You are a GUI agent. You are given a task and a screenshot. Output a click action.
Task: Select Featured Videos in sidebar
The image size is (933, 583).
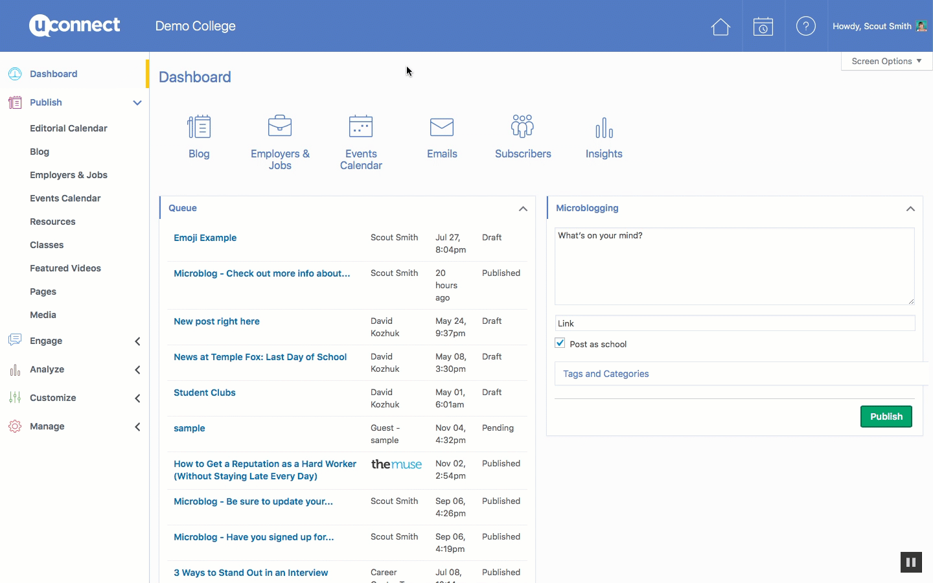[65, 268]
